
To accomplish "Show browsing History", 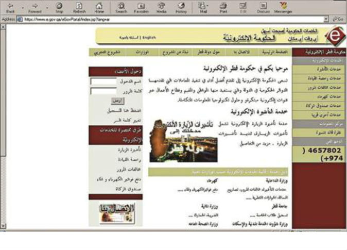I will pos(181,8).
